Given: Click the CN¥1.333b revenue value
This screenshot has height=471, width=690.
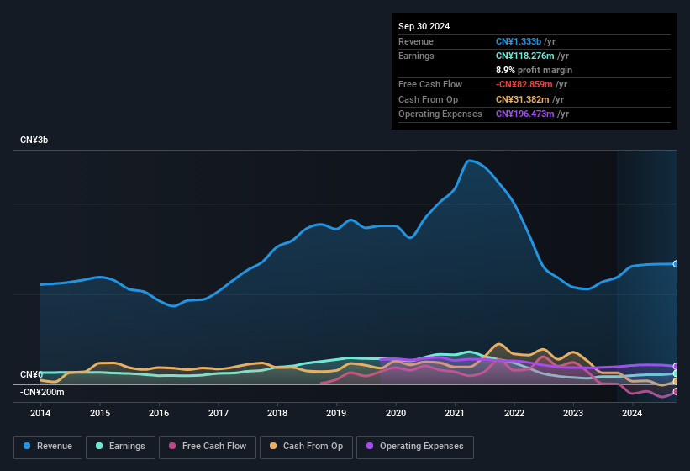Looking at the screenshot, I should (519, 41).
